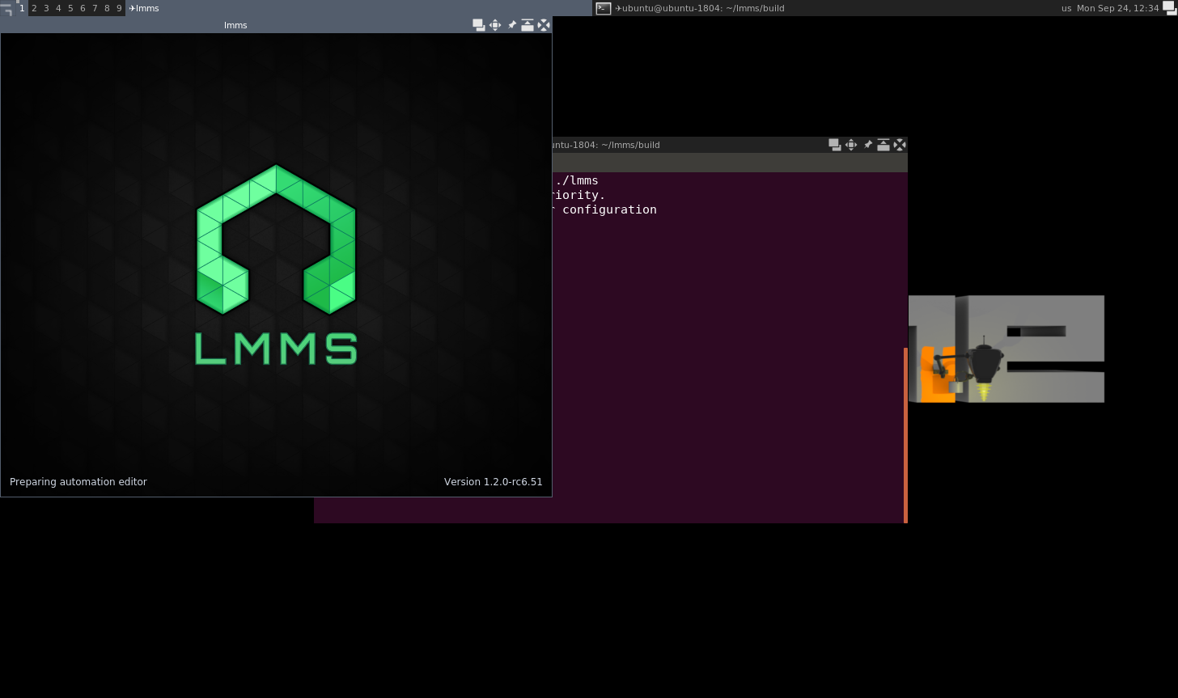Toggle always-on-top pin on the terminal window
Image resolution: width=1178 pixels, height=698 pixels.
(867, 145)
